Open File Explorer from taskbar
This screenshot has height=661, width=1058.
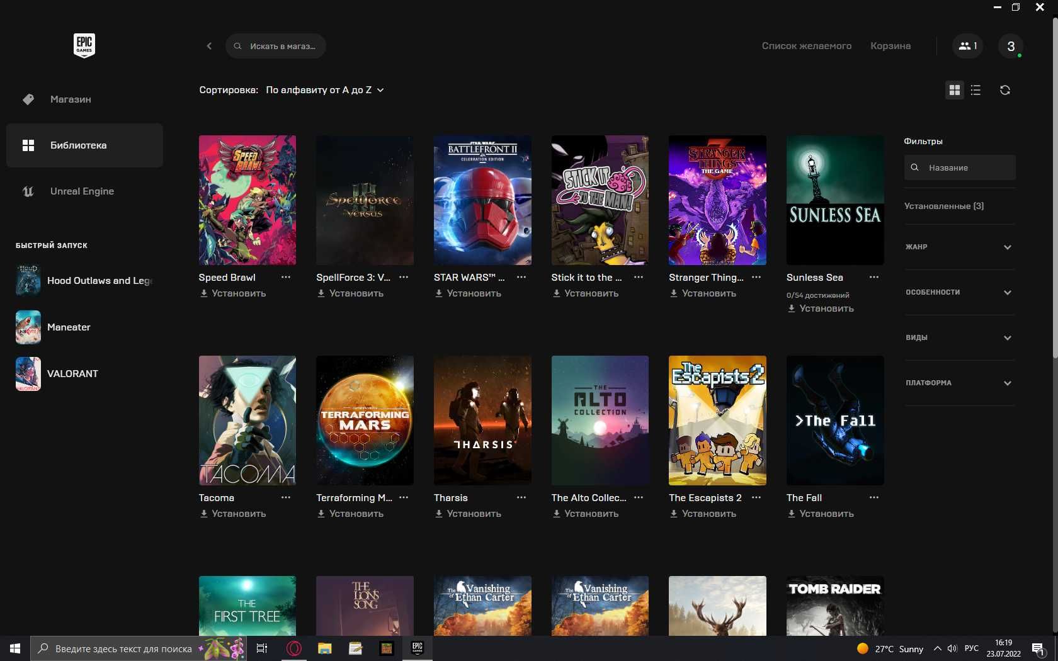[324, 648]
